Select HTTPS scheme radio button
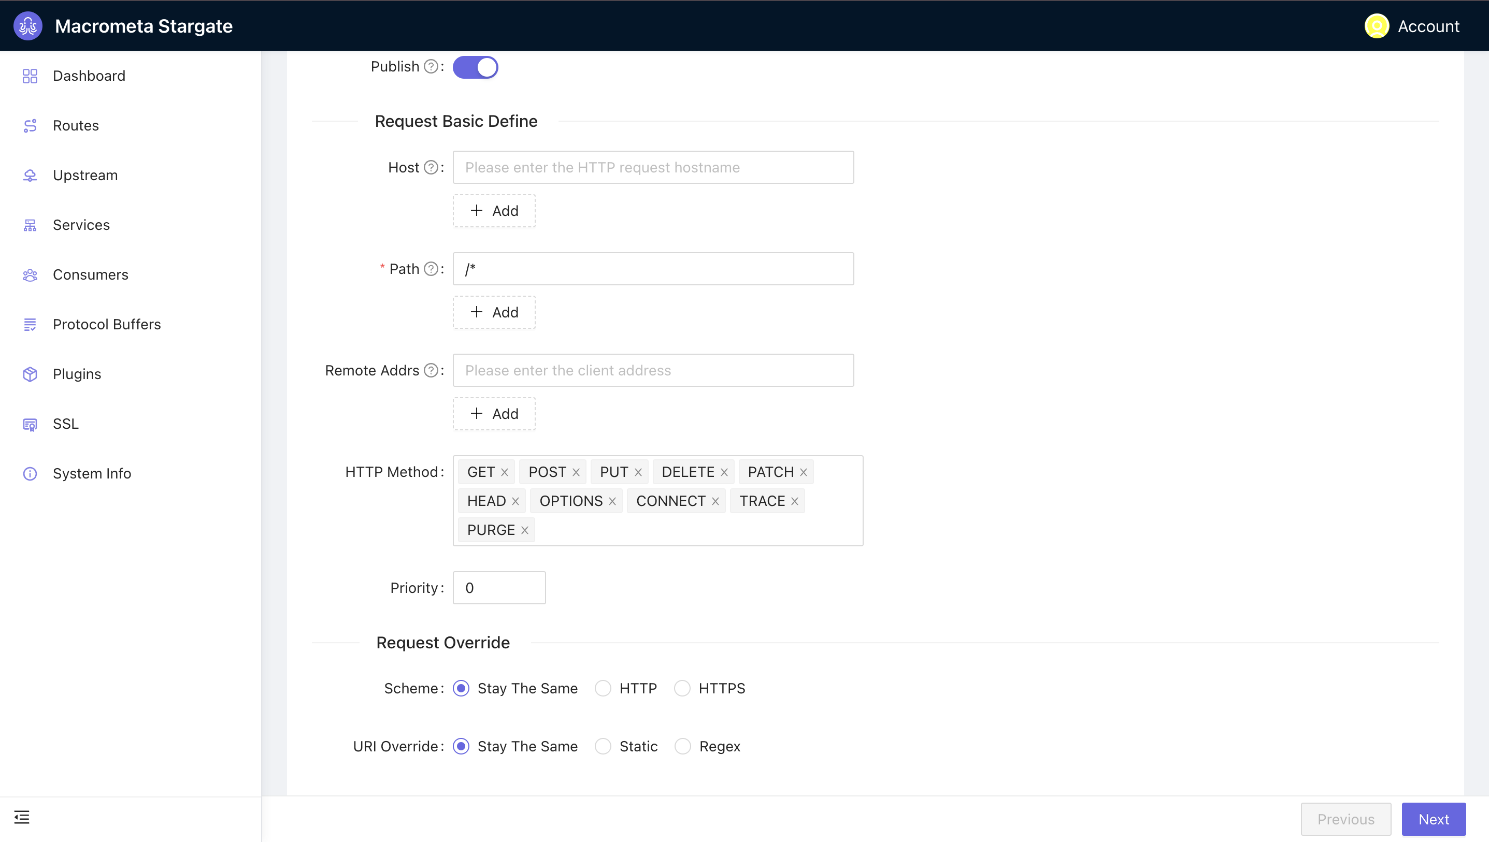The image size is (1489, 842). click(682, 688)
